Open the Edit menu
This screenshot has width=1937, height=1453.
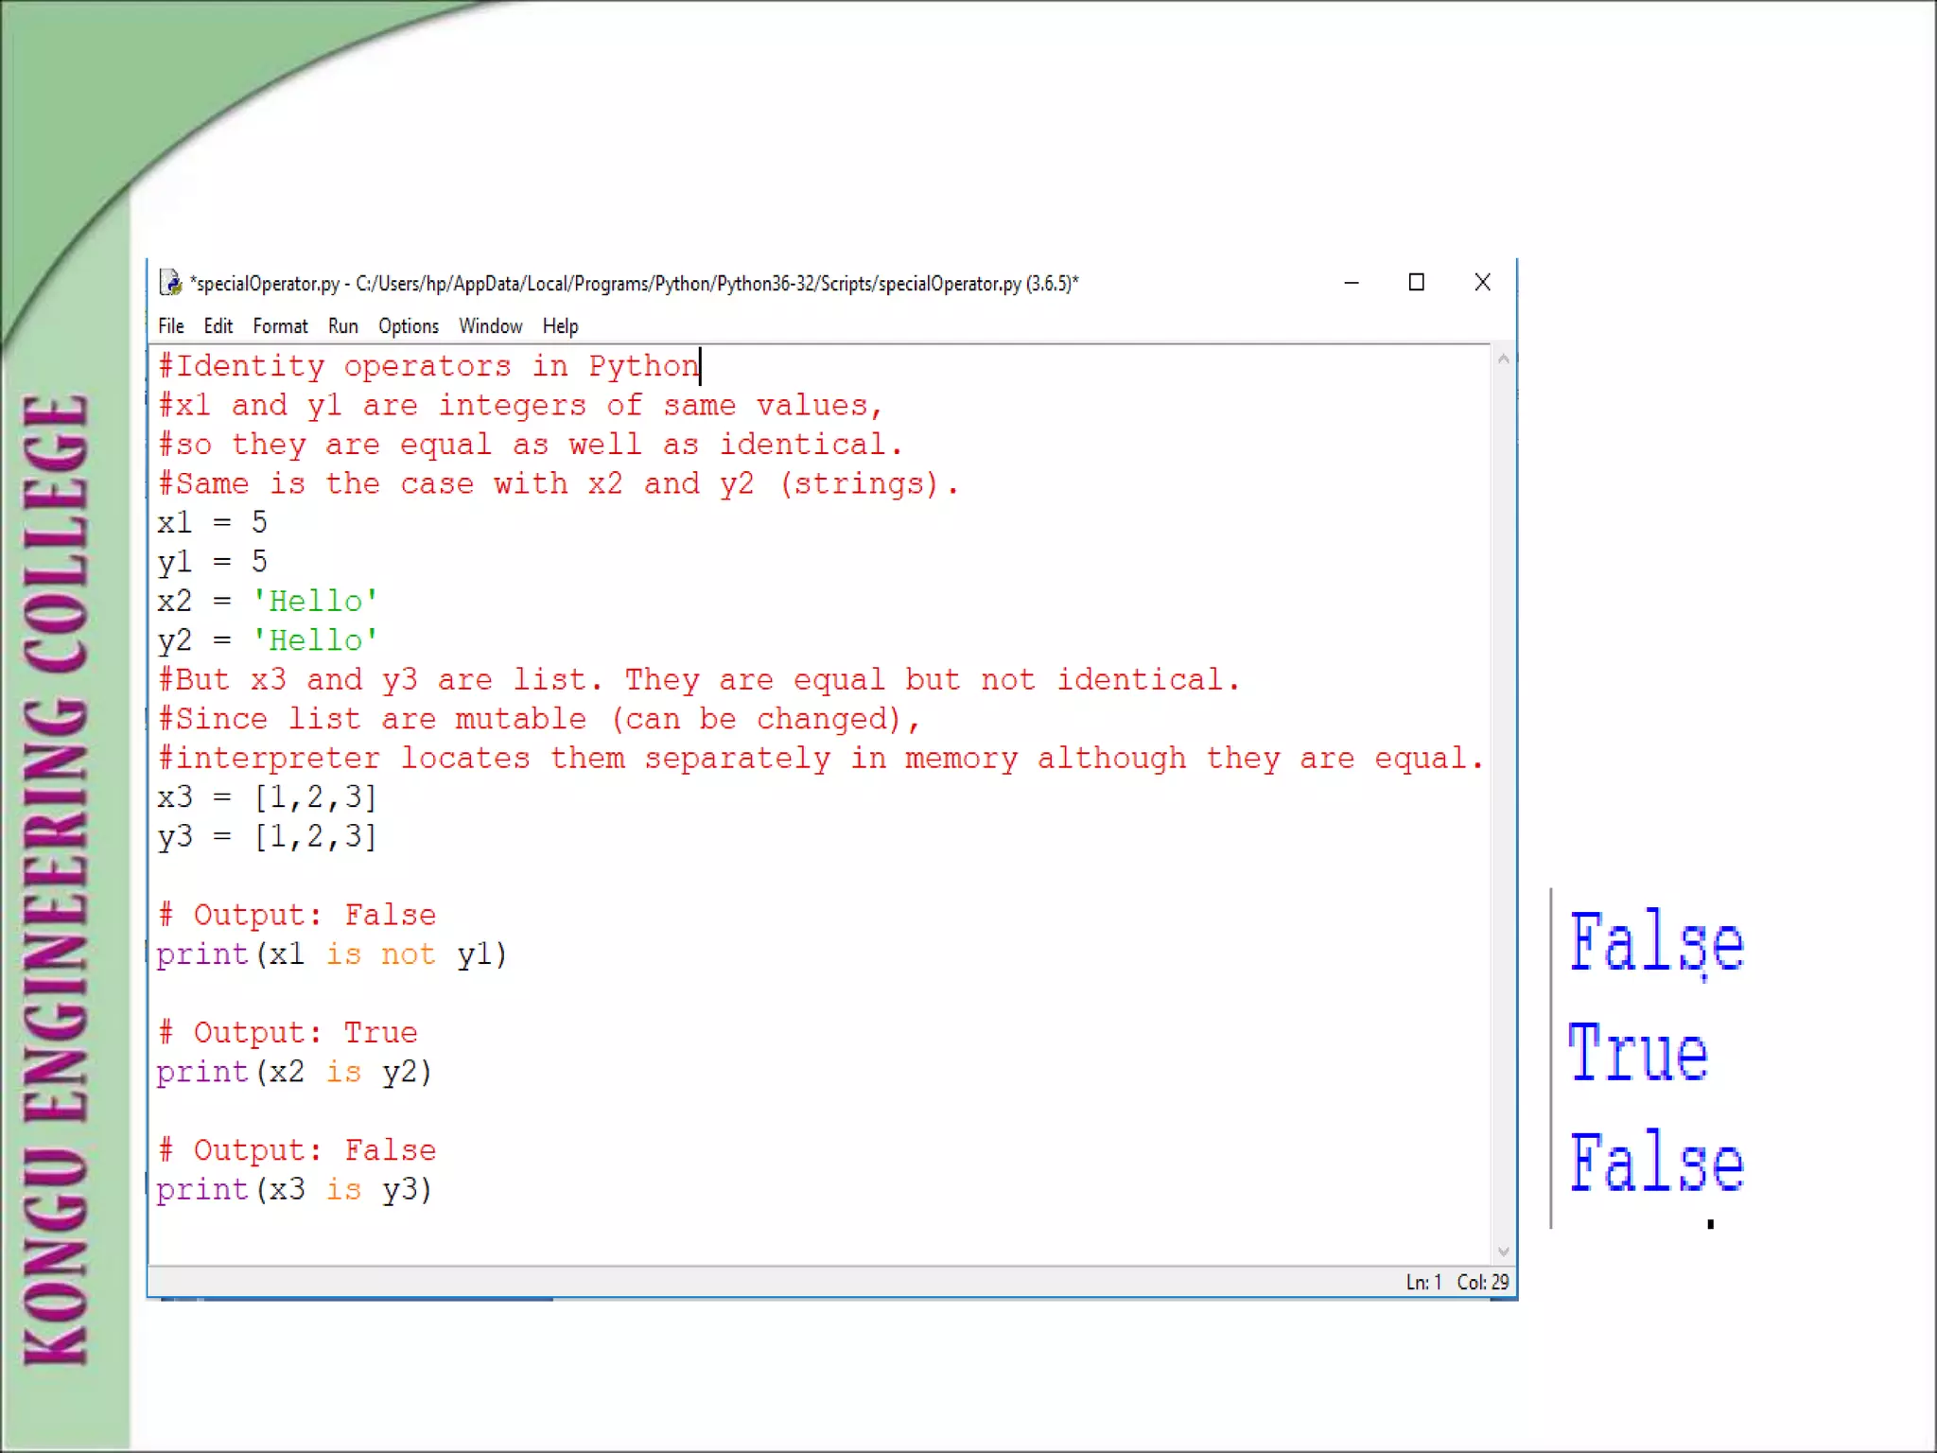(218, 326)
